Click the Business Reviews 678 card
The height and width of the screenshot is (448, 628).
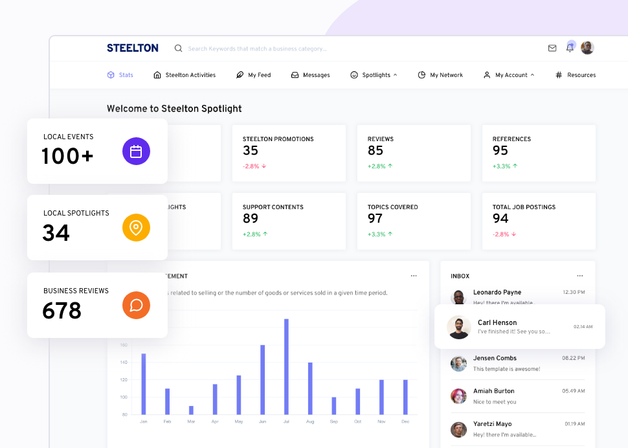(97, 306)
